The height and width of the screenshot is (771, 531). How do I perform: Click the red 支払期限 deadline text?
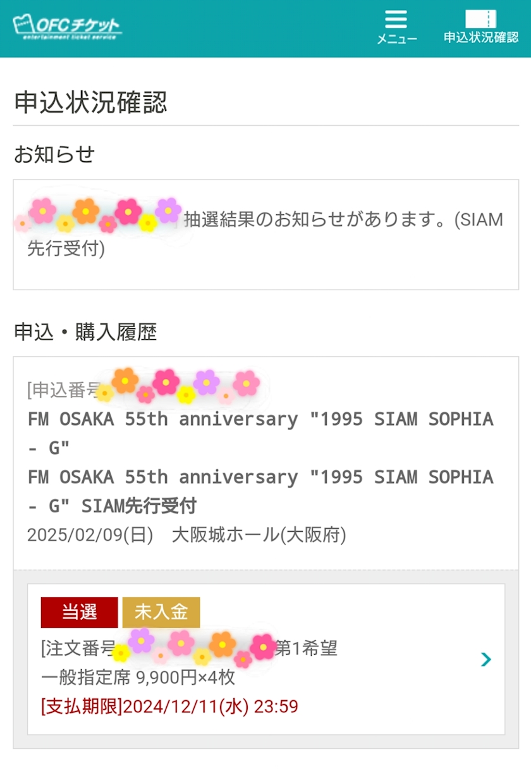[169, 706]
